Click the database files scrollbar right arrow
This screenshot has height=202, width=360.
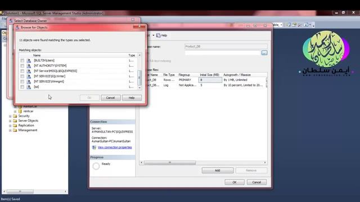[x=265, y=163]
